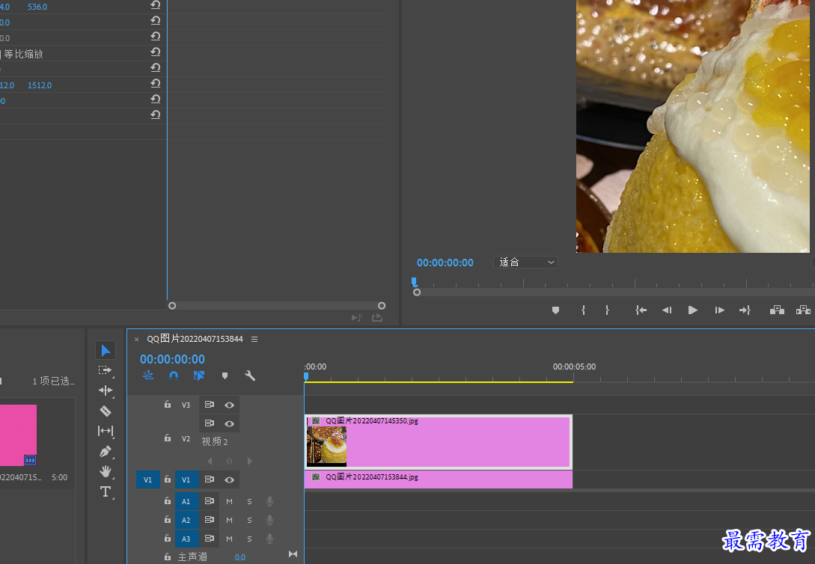Screen dimensions: 815x564
Task: Go to next keyframe on V2
Action: tap(249, 462)
